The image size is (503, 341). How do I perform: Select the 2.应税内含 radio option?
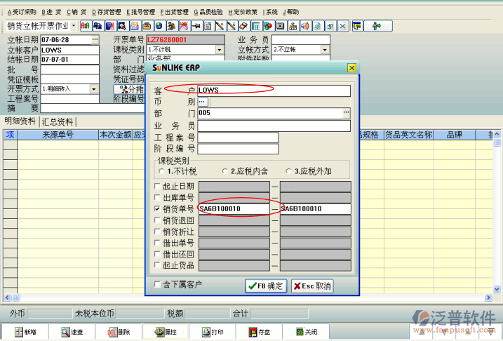(x=224, y=171)
